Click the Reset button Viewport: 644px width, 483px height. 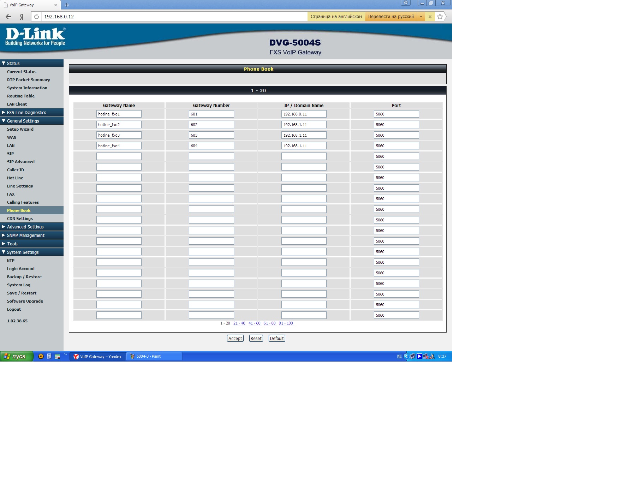click(x=256, y=338)
